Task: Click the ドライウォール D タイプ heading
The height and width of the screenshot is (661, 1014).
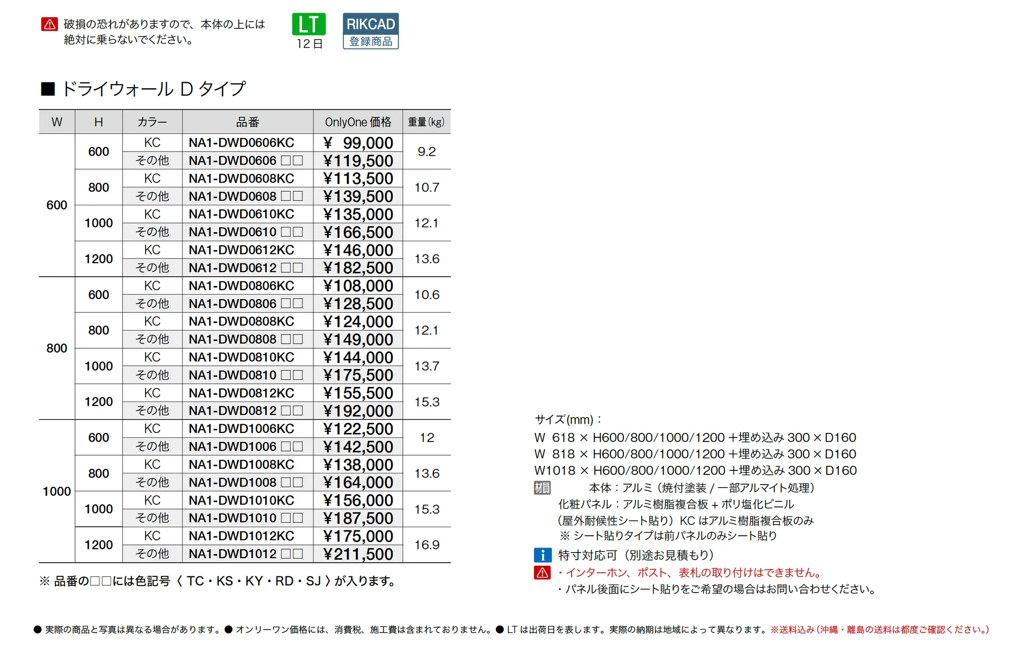Action: point(154,89)
